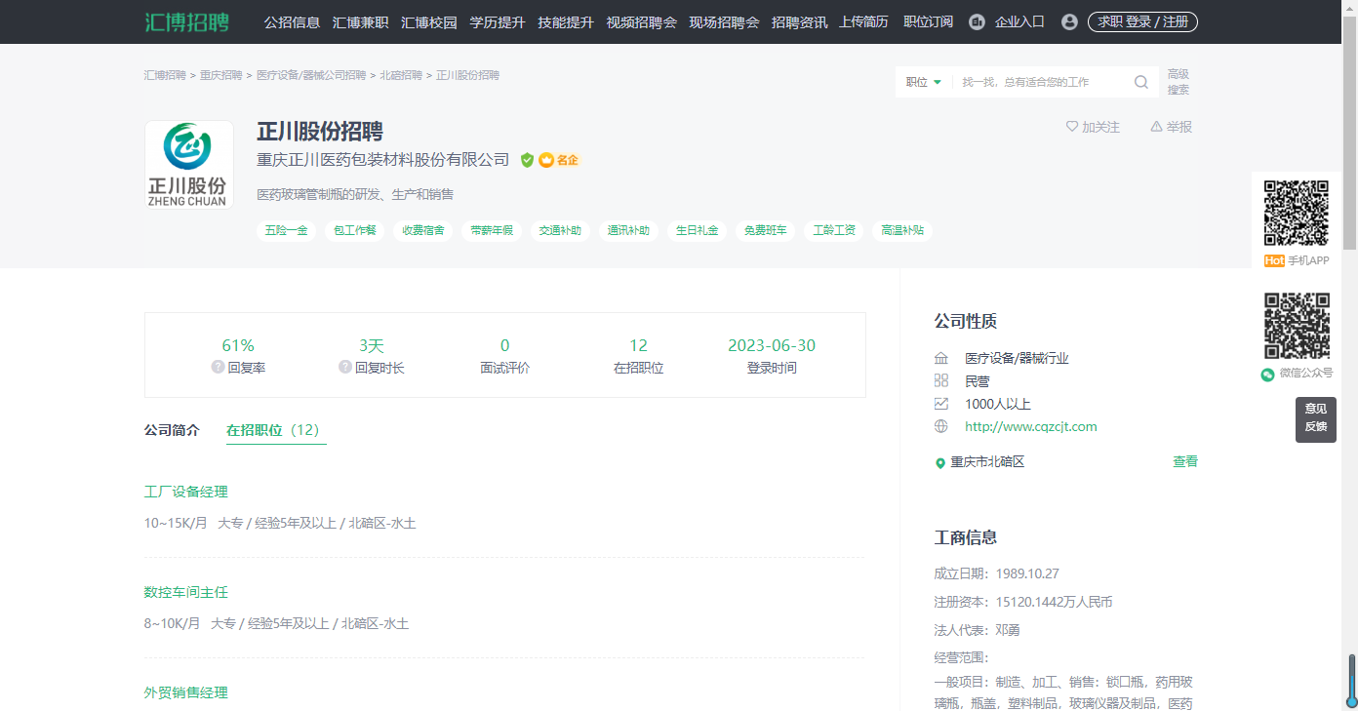Screen dimensions: 1358x711
Task: Click the 免费班车 benefit tag
Action: coord(765,231)
